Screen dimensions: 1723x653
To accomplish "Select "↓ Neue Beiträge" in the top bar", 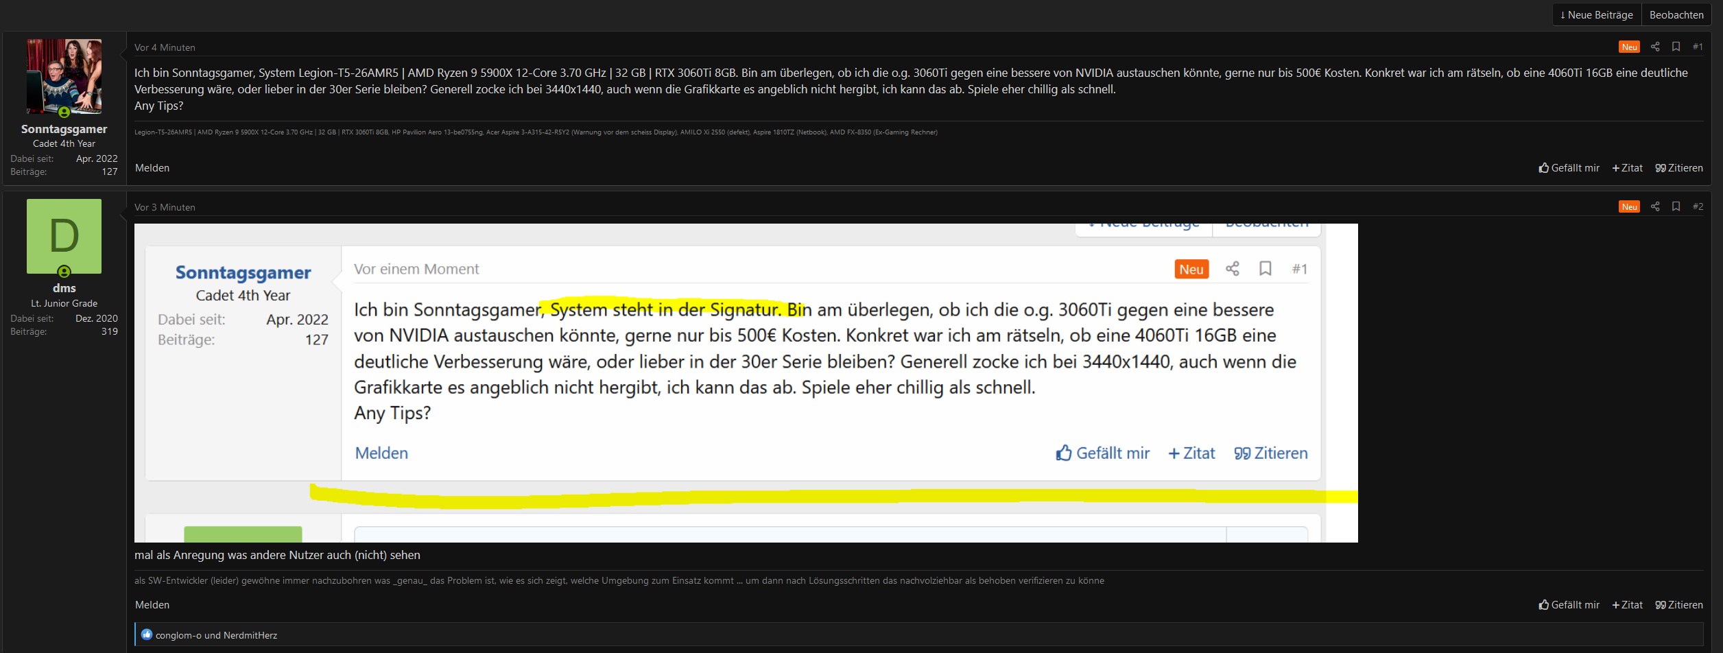I will pos(1595,14).
